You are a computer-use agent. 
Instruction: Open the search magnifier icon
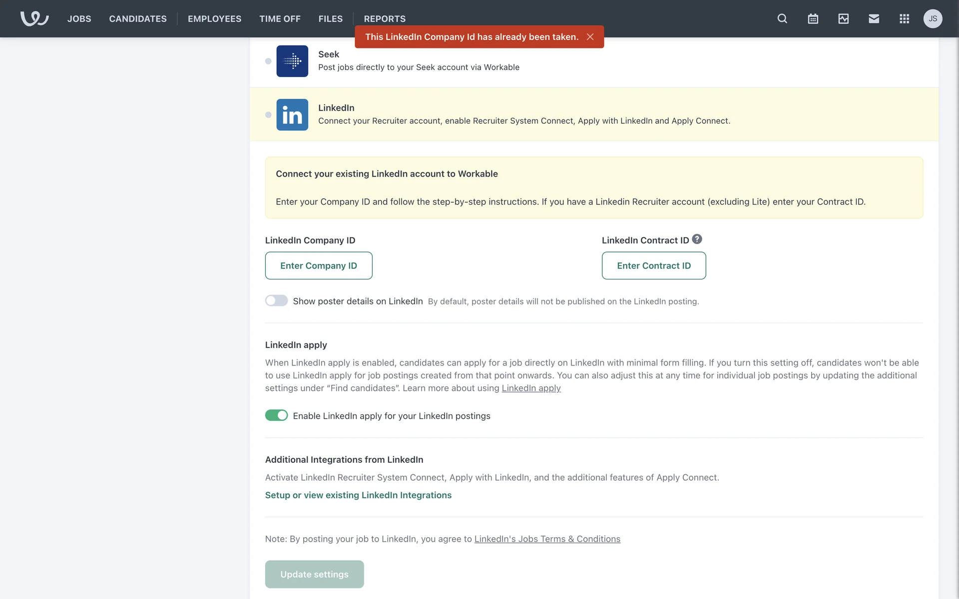782,18
